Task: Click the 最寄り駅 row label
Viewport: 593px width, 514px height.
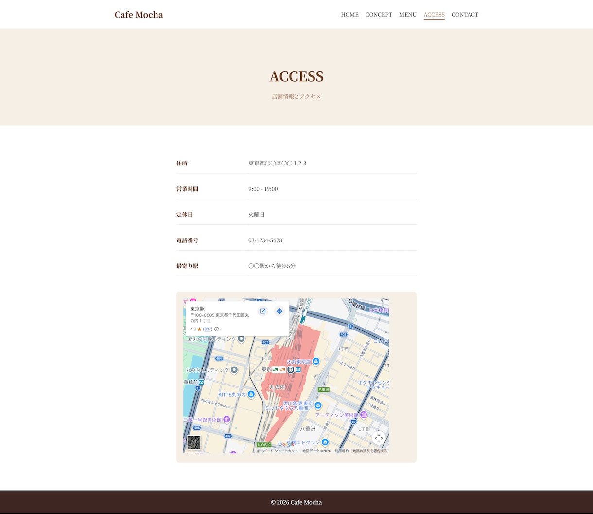Action: 187,266
